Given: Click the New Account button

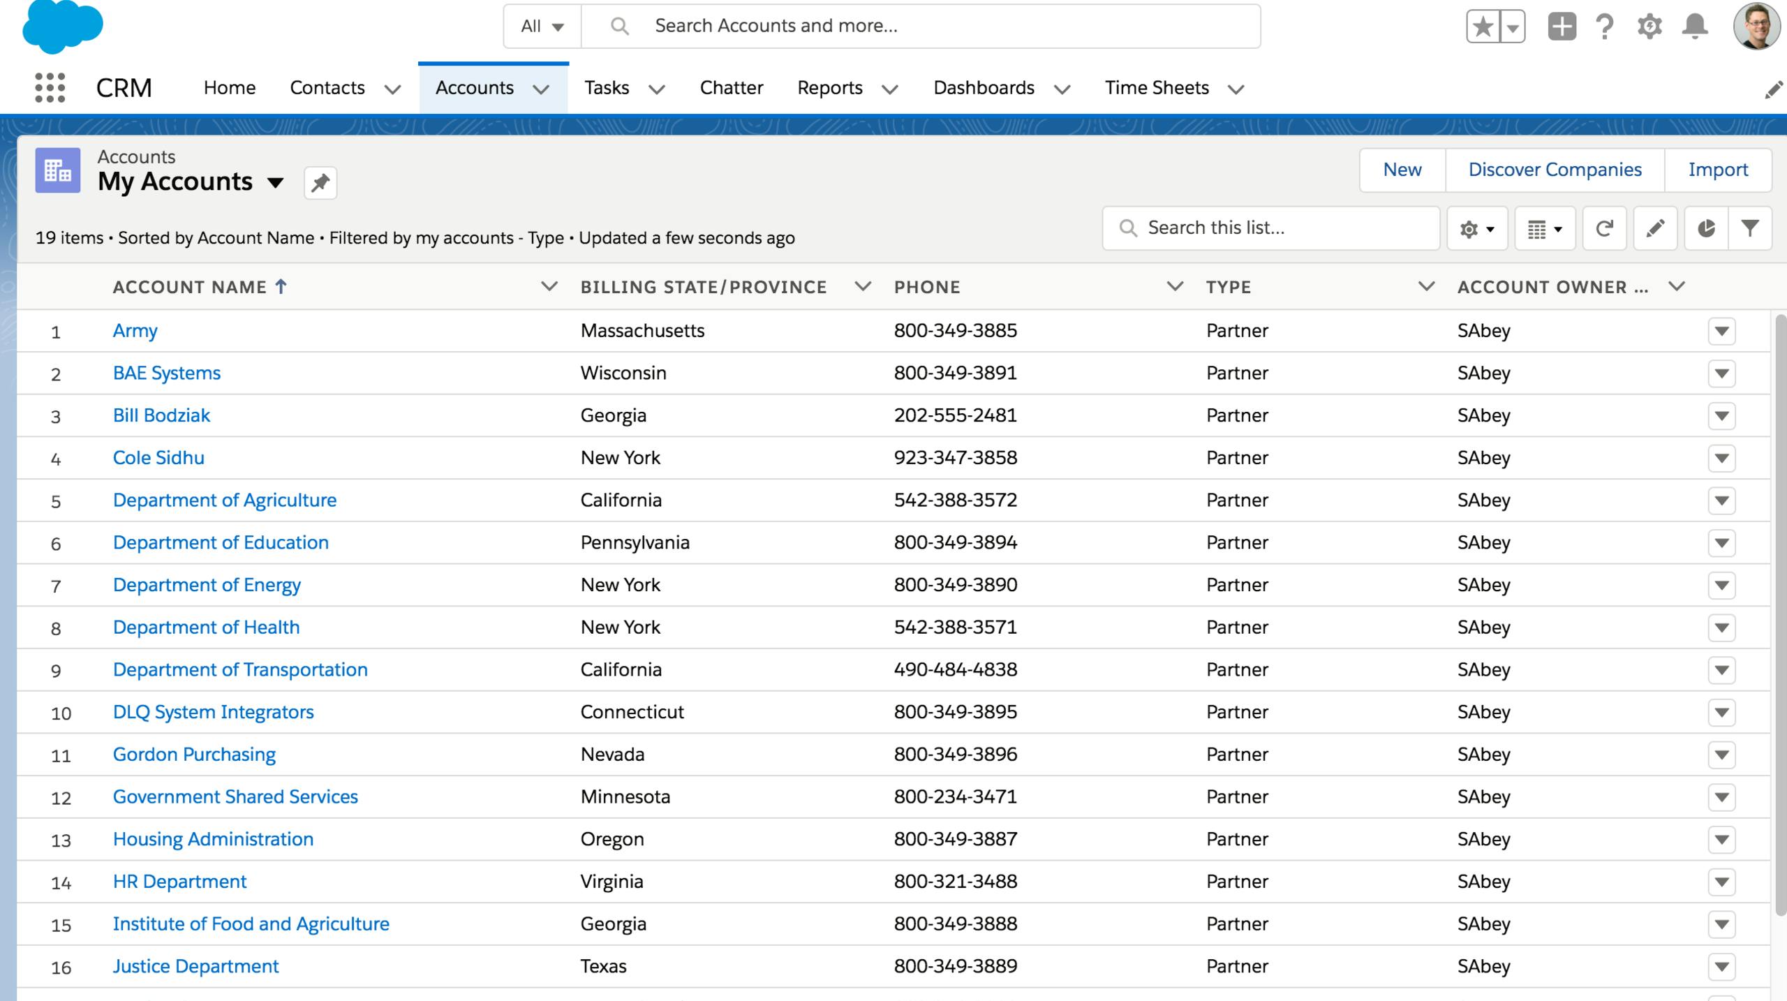Looking at the screenshot, I should click(1403, 170).
